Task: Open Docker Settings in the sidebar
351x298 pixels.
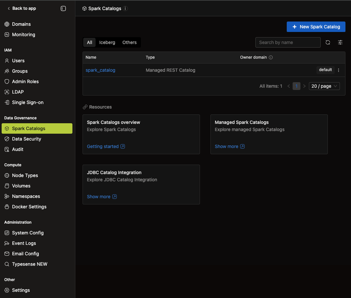Action: click(37, 207)
